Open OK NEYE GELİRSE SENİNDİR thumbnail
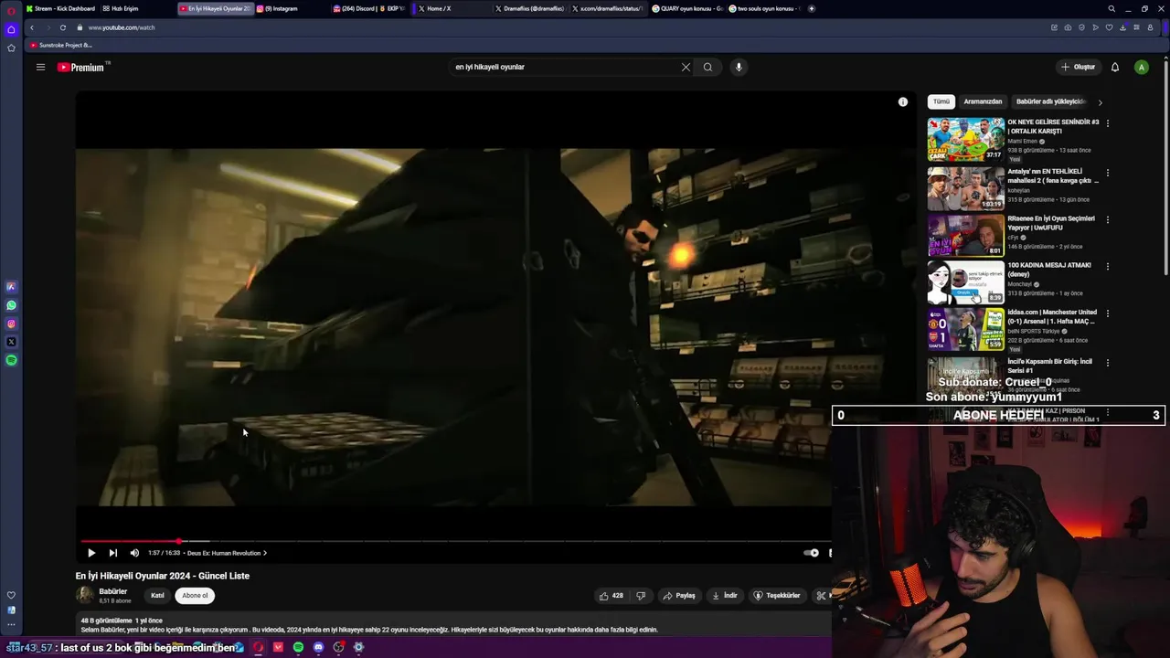 pos(965,139)
